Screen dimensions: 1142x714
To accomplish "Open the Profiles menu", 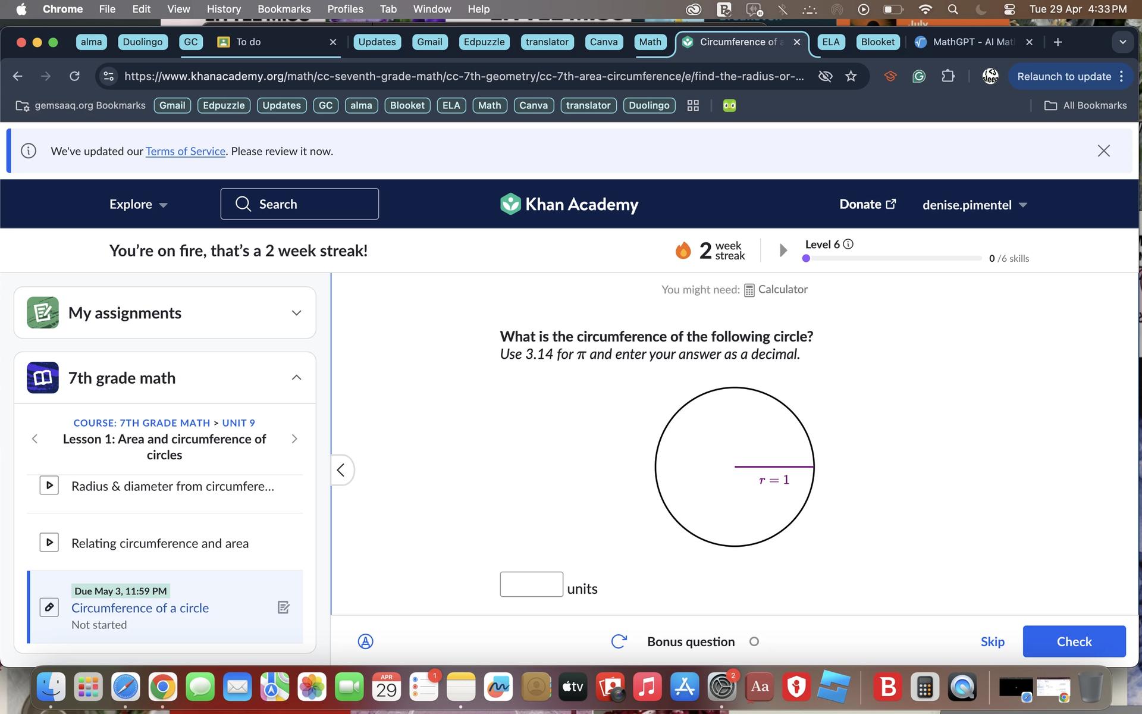I will point(345,9).
